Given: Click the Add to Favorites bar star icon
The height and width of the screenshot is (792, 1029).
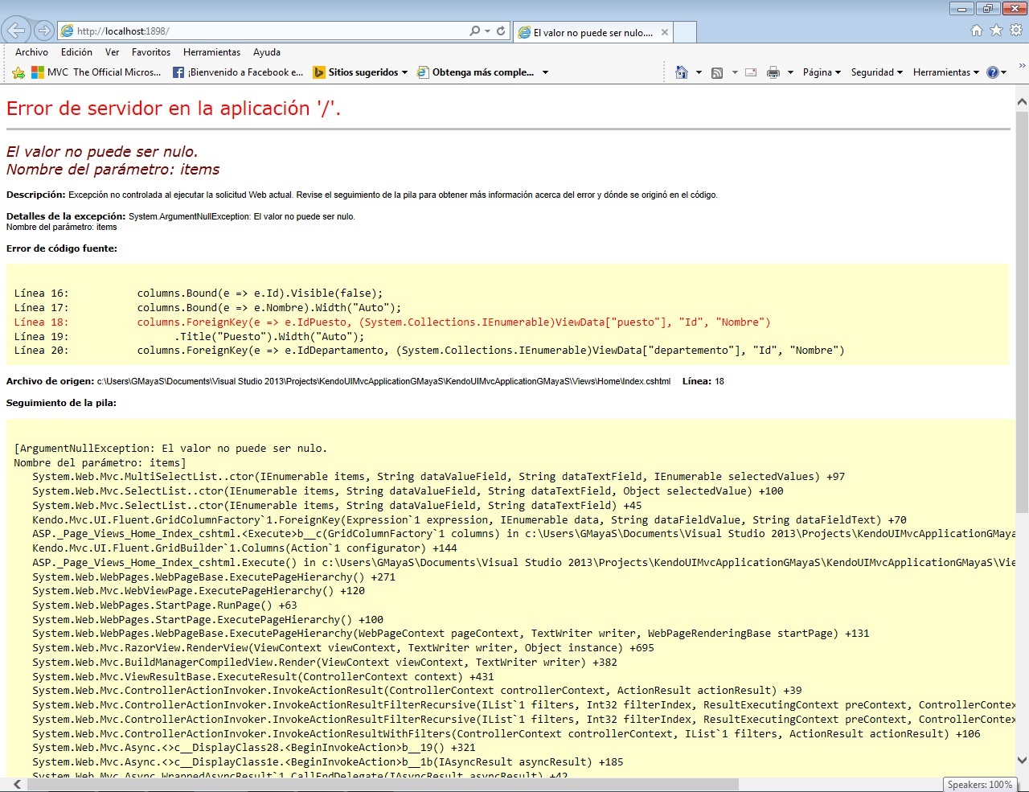Looking at the screenshot, I should (18, 72).
